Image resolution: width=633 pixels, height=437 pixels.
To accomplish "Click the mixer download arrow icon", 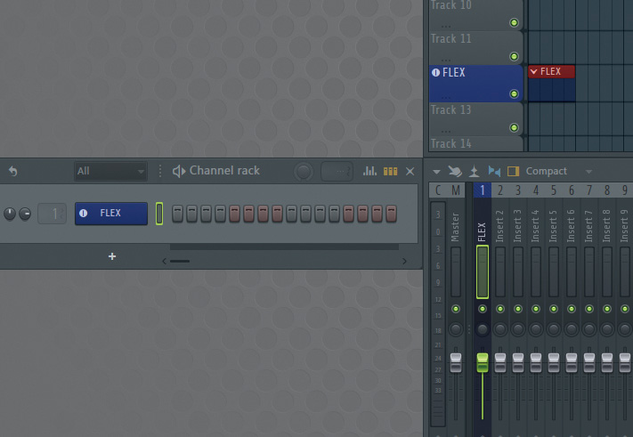I will tap(475, 172).
